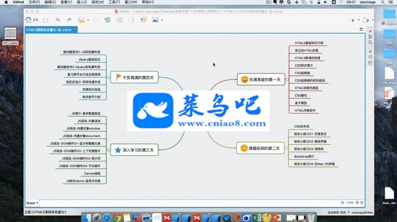The image size is (397, 222).
Task: Insert an image with the picture toolbar icon
Action: click(x=155, y=20)
